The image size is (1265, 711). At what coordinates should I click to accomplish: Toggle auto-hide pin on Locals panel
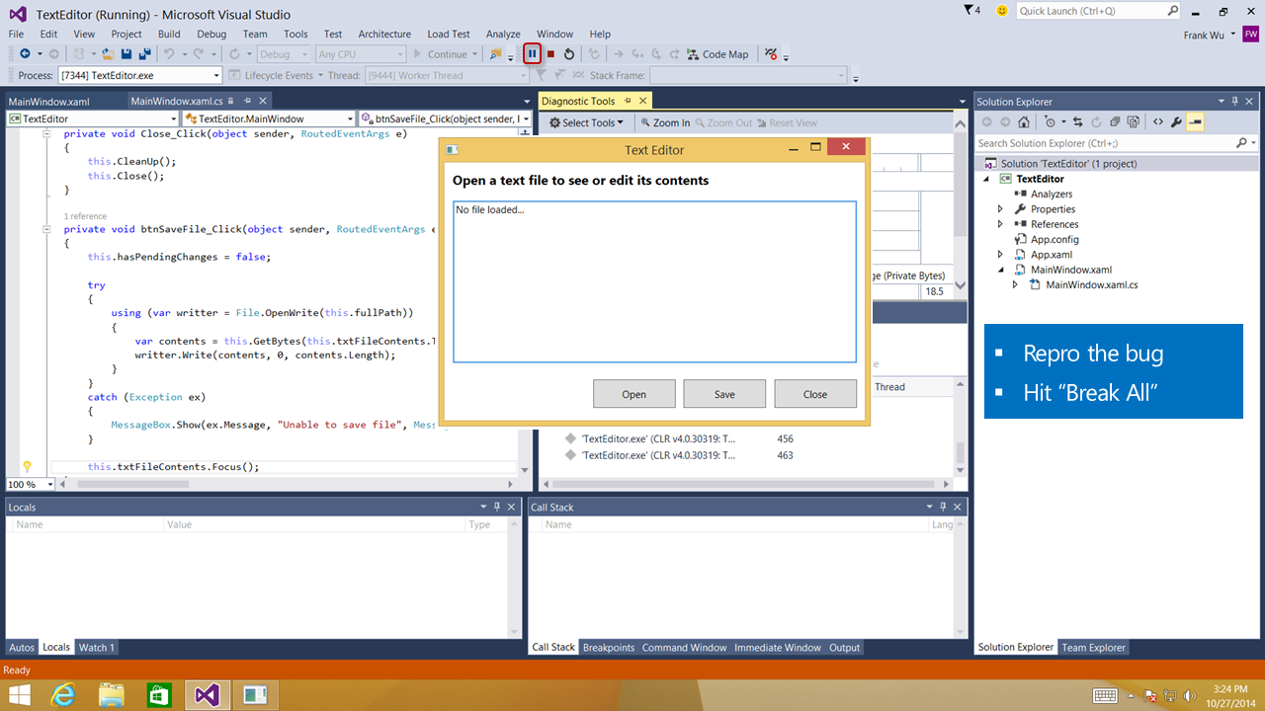tap(497, 507)
